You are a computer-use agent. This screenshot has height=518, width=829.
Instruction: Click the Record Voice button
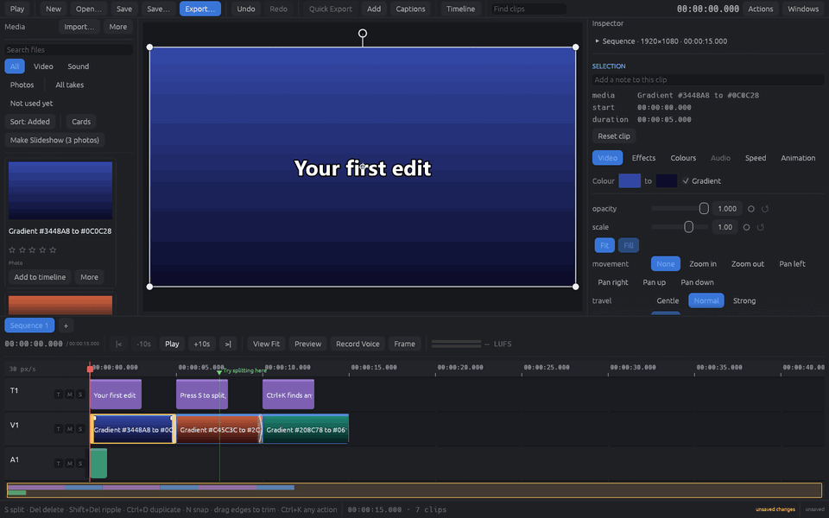358,344
